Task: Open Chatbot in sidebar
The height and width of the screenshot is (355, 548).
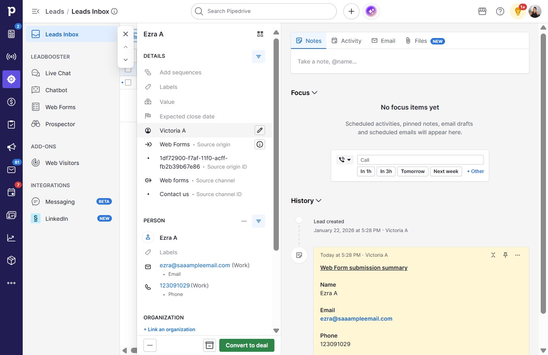Action: (71, 90)
